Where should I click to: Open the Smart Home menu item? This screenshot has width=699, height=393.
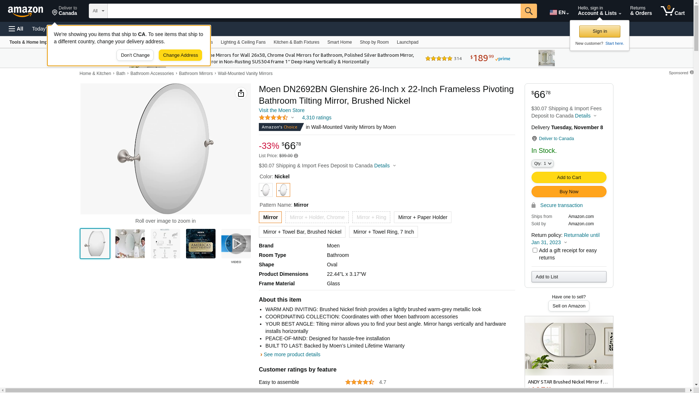(339, 42)
